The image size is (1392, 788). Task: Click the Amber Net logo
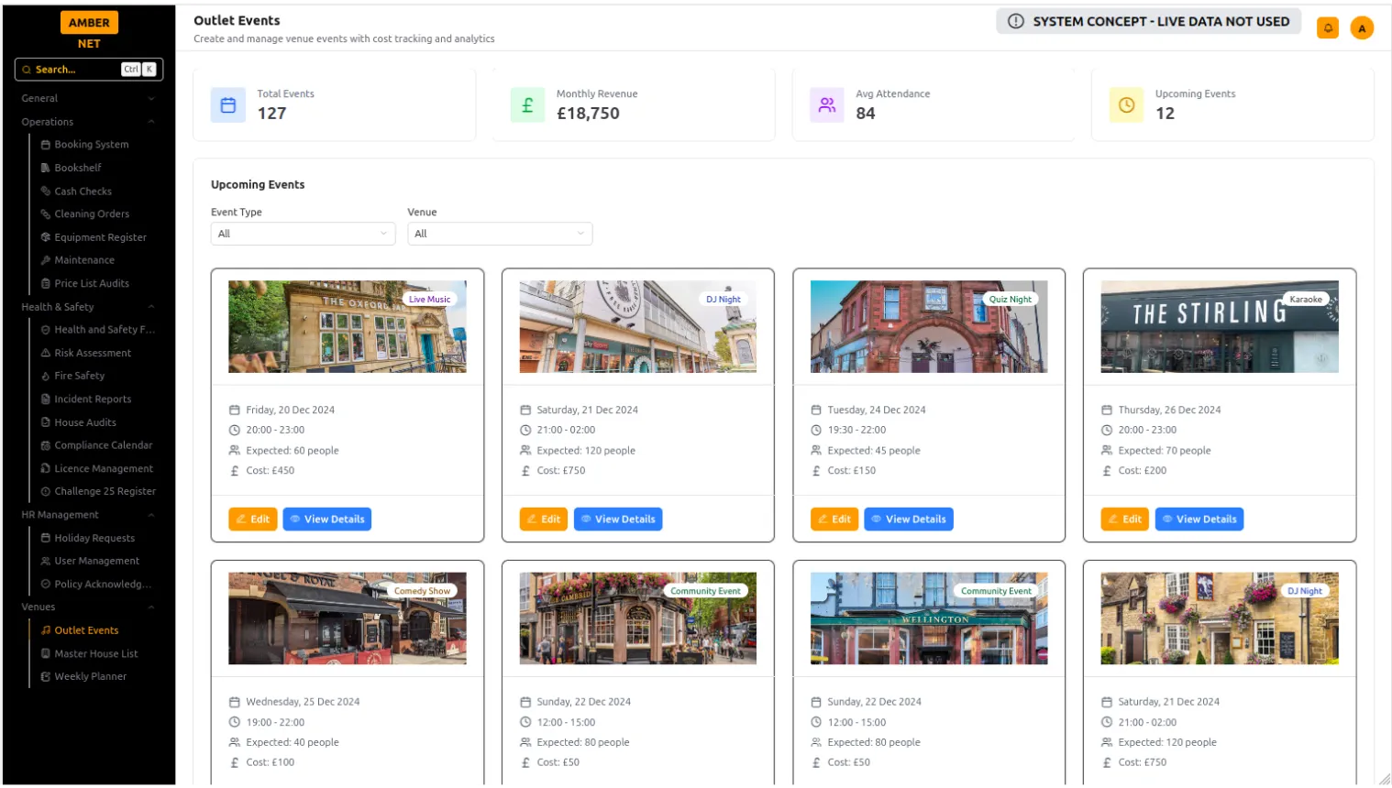coord(89,30)
